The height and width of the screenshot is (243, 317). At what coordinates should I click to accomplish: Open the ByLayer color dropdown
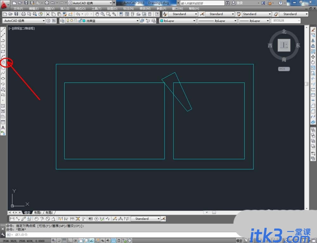[x=194, y=21]
